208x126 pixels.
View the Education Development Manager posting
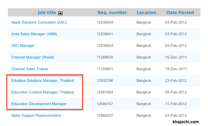pos(39,104)
